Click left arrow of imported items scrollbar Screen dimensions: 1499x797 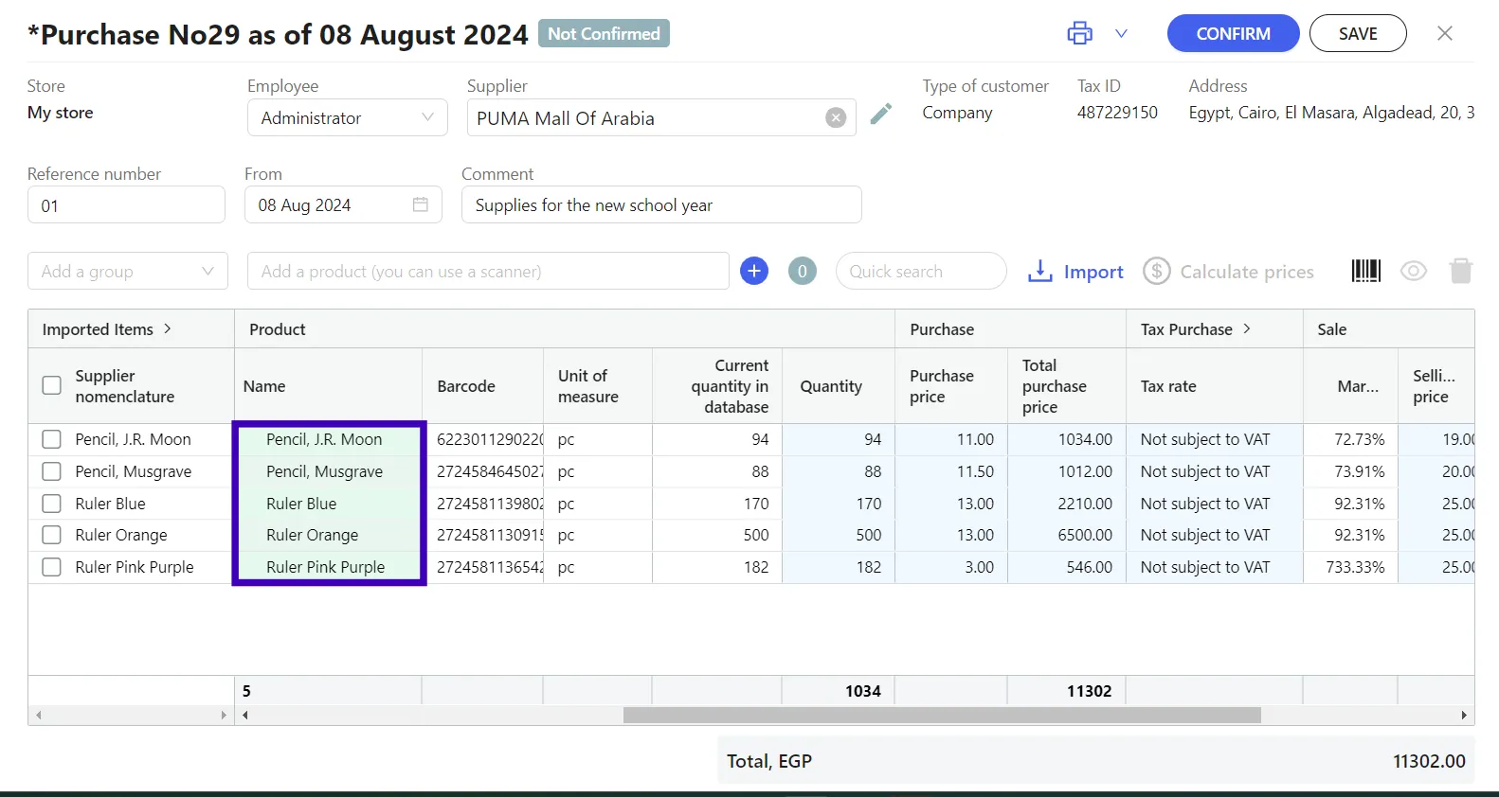[x=38, y=715]
